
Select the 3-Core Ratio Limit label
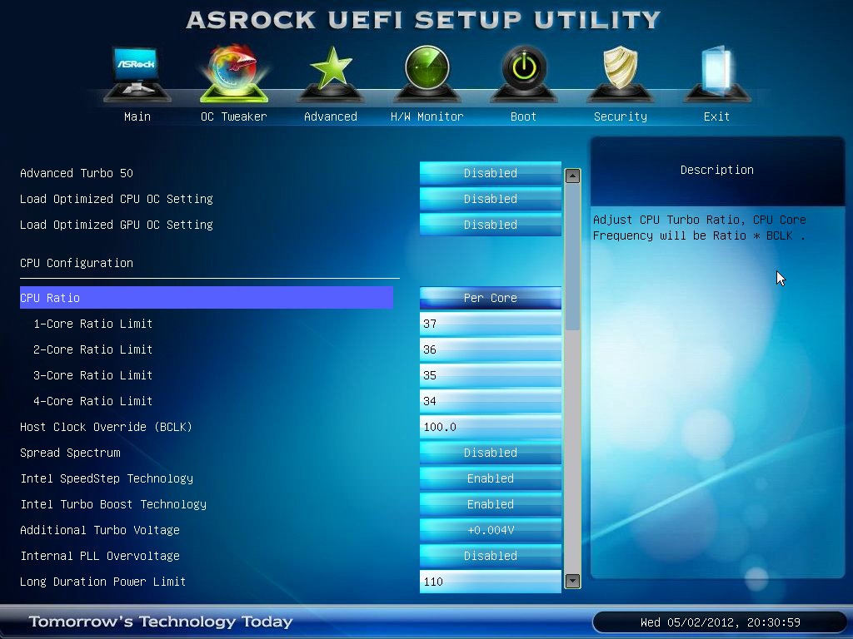(92, 375)
